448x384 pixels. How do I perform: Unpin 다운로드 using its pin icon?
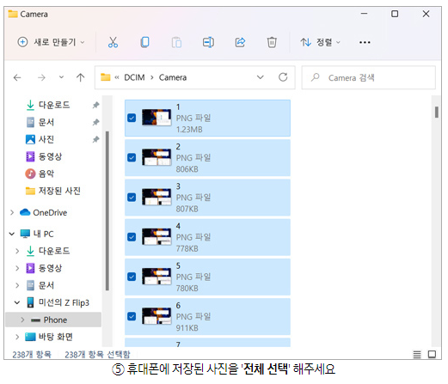click(95, 105)
